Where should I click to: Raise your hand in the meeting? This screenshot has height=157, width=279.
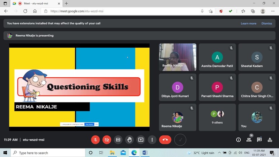129,140
